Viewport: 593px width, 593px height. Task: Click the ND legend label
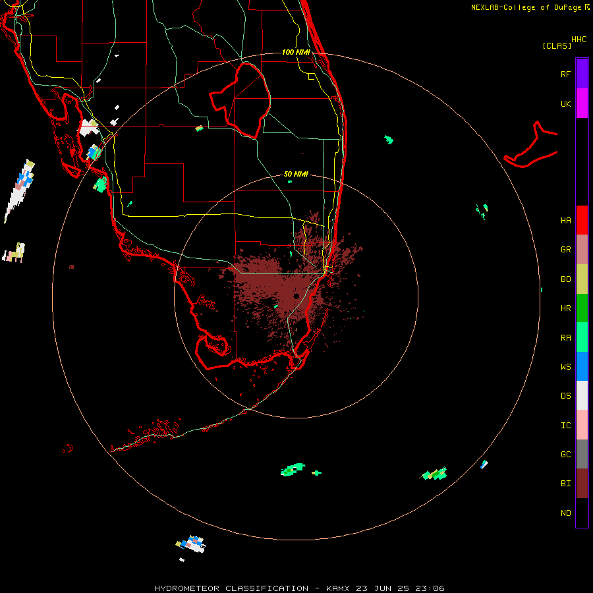click(565, 513)
